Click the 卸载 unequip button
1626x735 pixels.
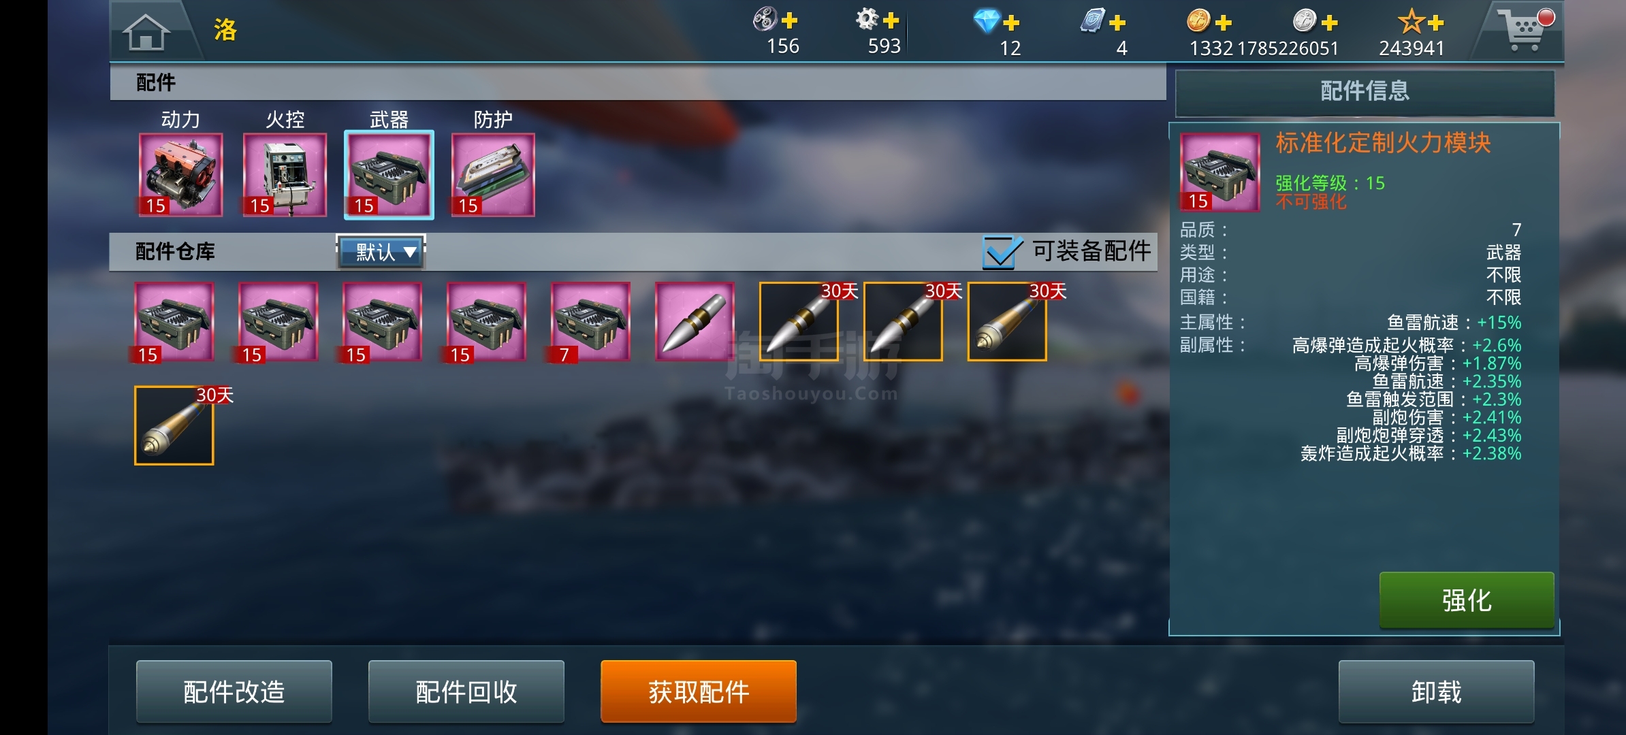coord(1436,691)
